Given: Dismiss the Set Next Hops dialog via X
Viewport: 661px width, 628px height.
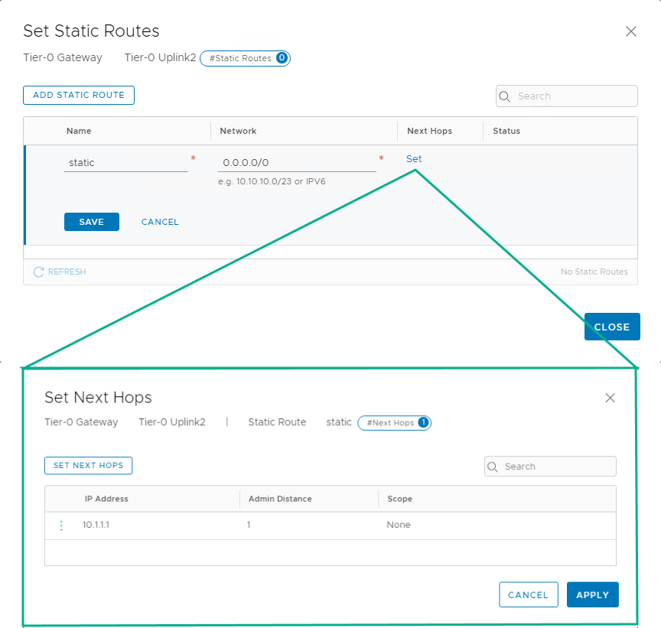Looking at the screenshot, I should [x=610, y=397].
